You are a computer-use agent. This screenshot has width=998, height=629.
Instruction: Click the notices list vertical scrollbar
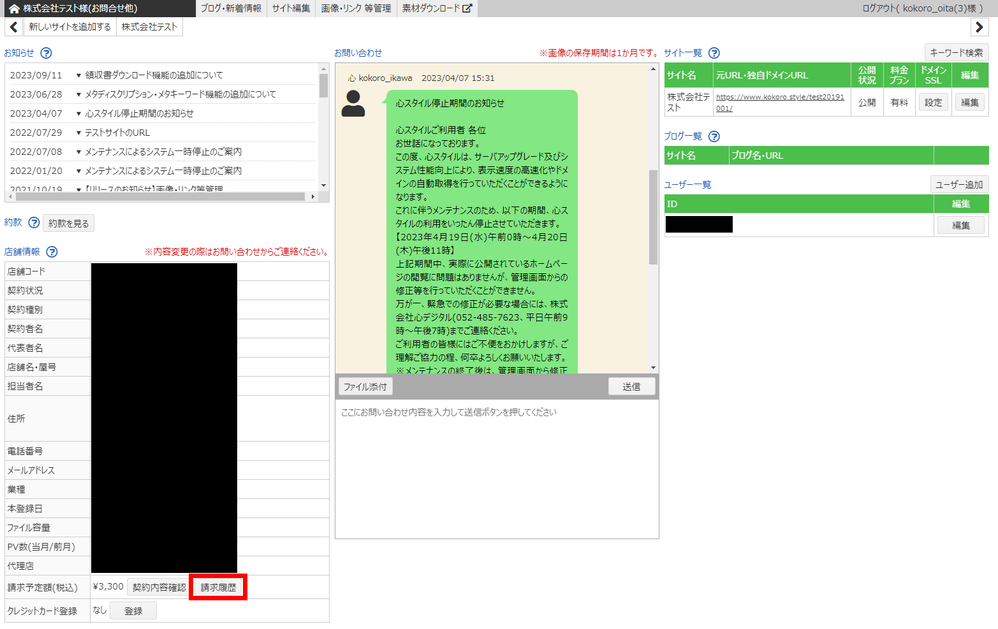click(x=324, y=86)
